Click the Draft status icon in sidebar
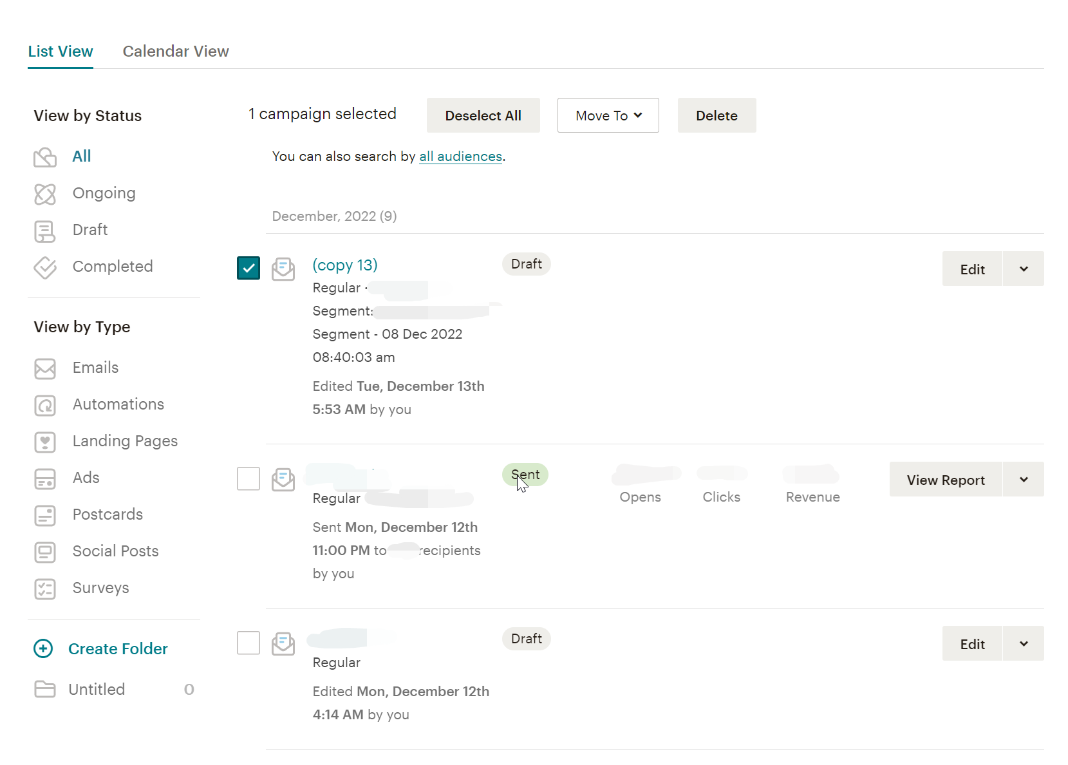 [x=44, y=231]
